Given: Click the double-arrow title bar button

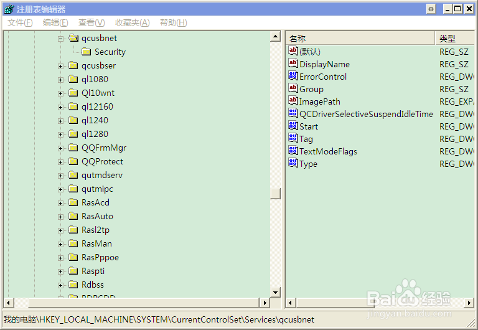Looking at the screenshot, I should (431, 9).
